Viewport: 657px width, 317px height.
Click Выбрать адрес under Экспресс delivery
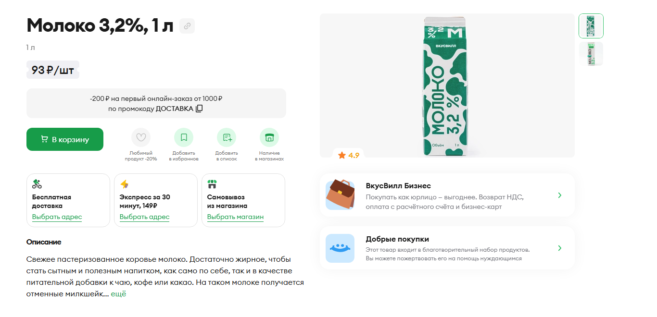pos(145,217)
